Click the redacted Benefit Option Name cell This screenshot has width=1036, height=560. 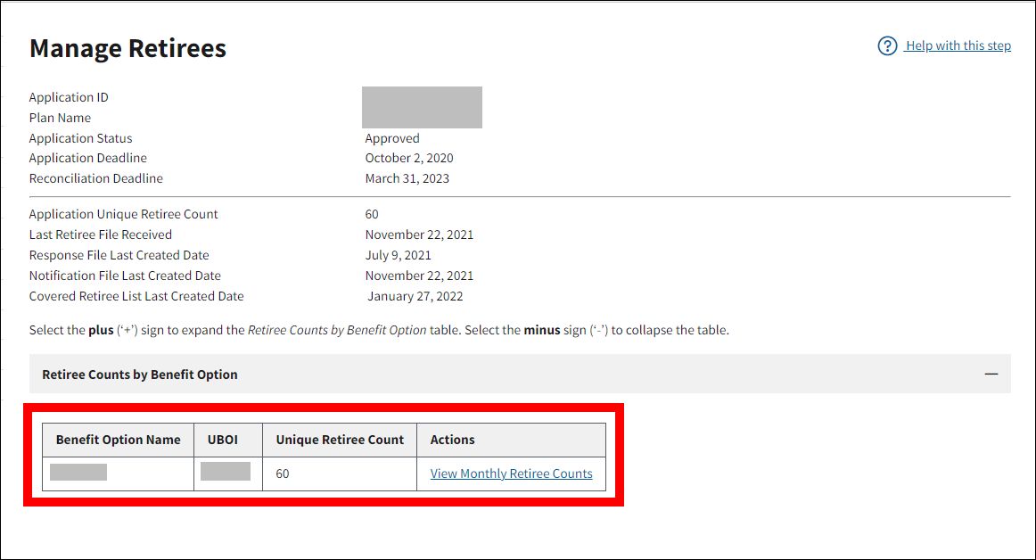point(78,473)
